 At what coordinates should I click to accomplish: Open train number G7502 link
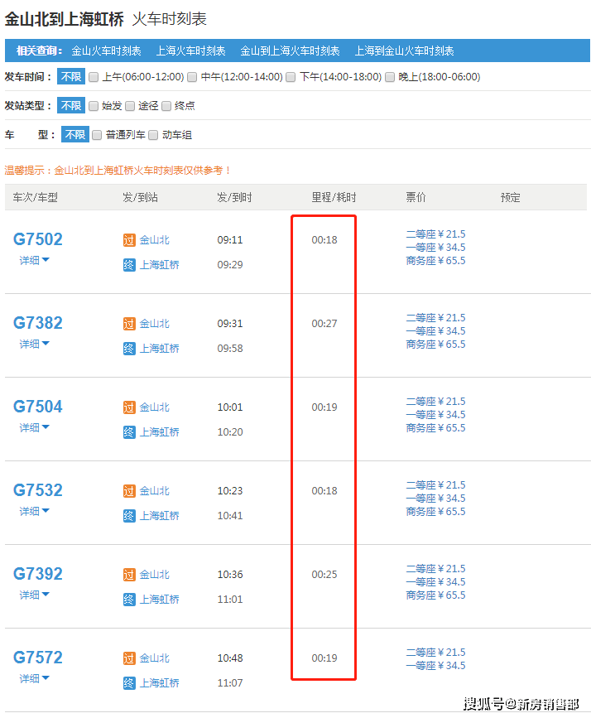point(38,239)
